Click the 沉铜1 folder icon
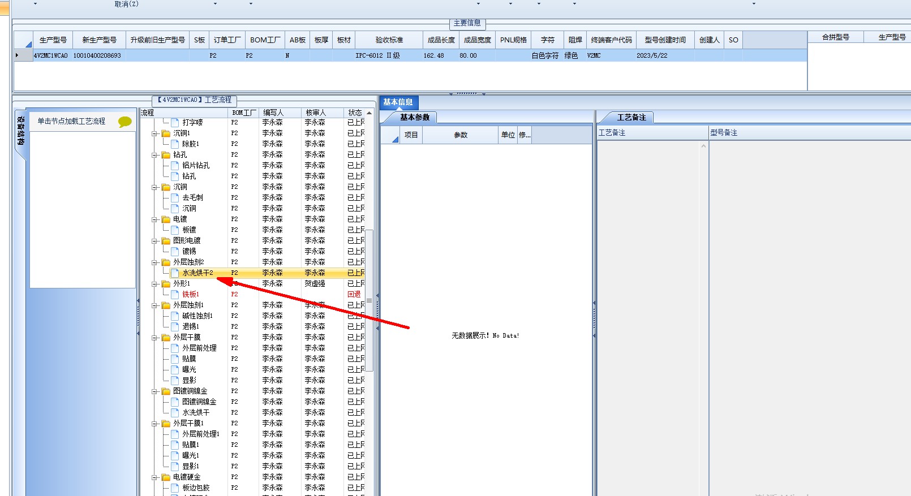The width and height of the screenshot is (911, 496). (x=166, y=133)
